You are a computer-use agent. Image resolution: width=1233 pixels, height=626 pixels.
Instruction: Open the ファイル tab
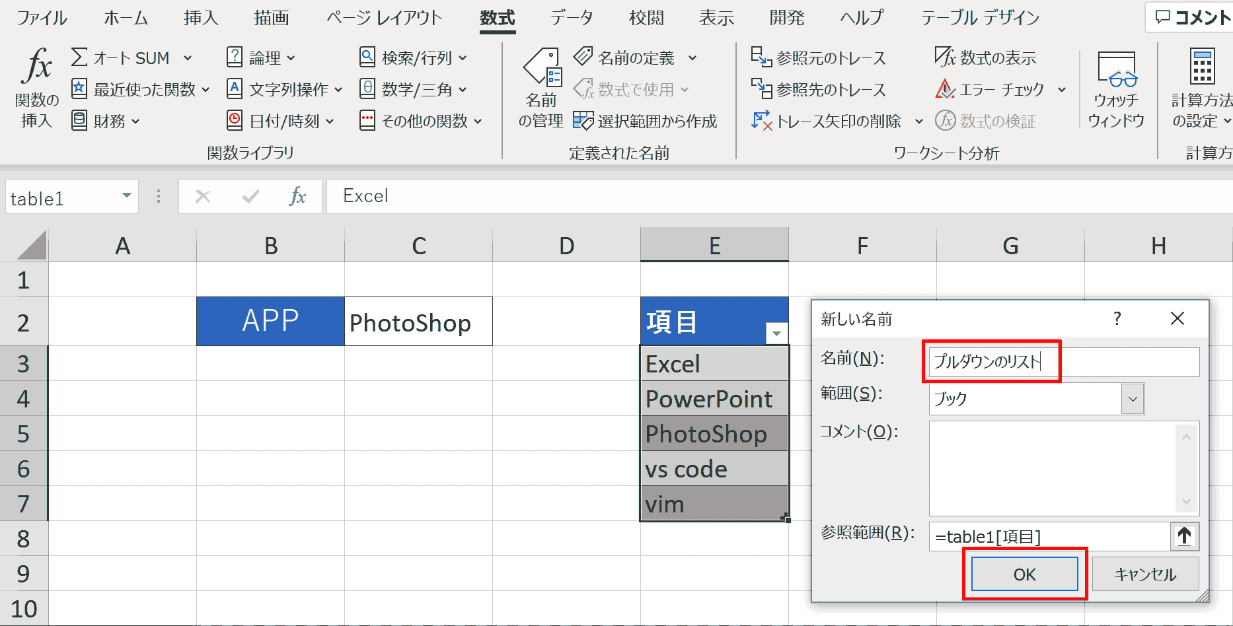click(42, 18)
